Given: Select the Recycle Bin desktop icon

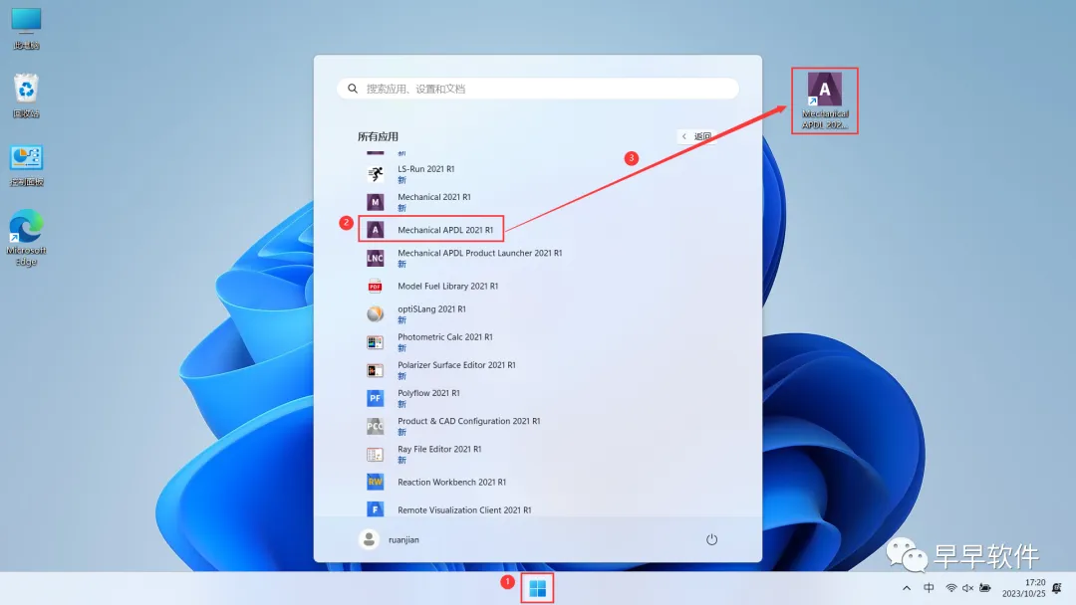Looking at the screenshot, I should click(x=26, y=96).
